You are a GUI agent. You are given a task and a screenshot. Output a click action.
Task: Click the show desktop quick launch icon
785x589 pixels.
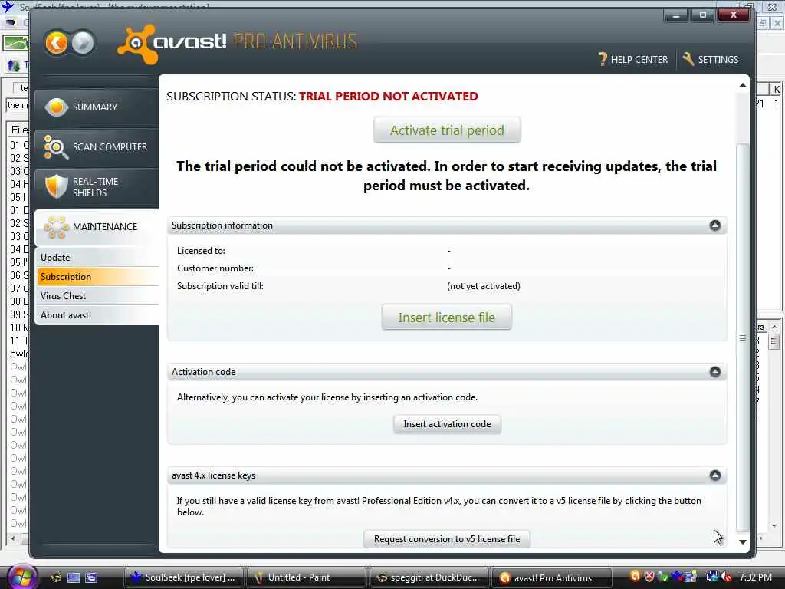[74, 577]
